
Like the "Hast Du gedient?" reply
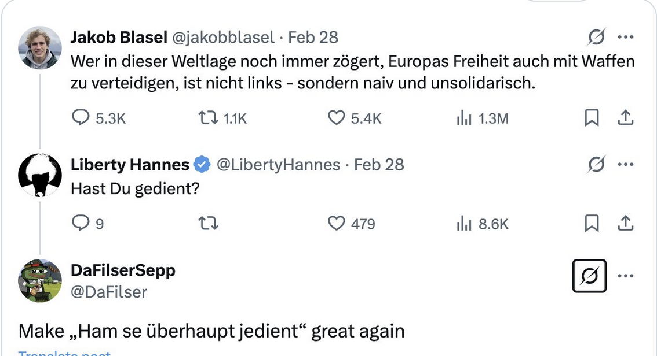pyautogui.click(x=337, y=223)
